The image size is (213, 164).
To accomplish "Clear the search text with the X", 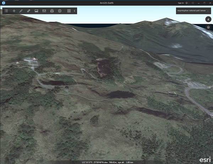I will 208,11.
